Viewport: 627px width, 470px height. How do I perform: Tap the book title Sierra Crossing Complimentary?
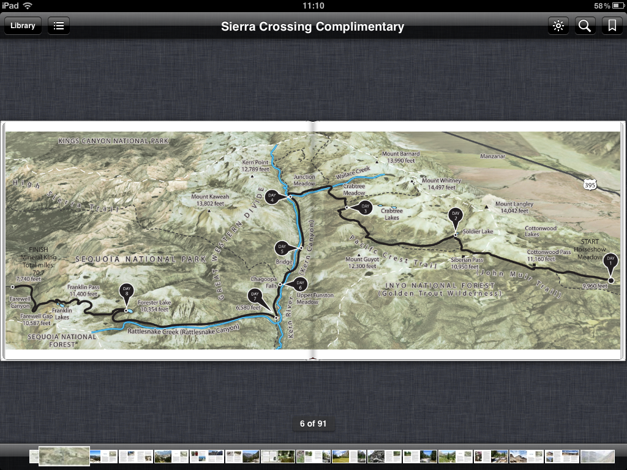pyautogui.click(x=312, y=26)
